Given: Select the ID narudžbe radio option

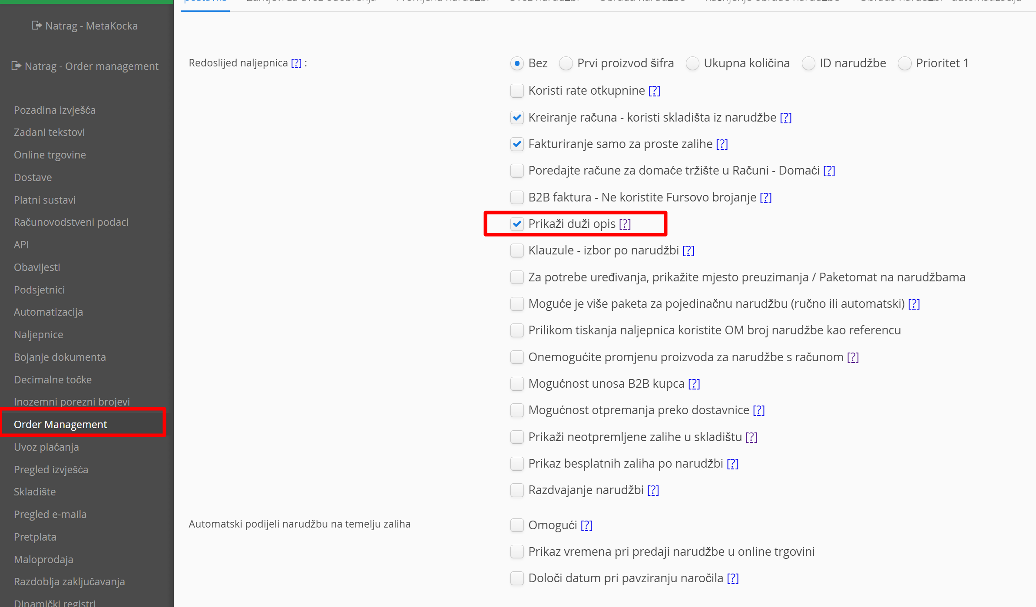Looking at the screenshot, I should click(x=808, y=63).
